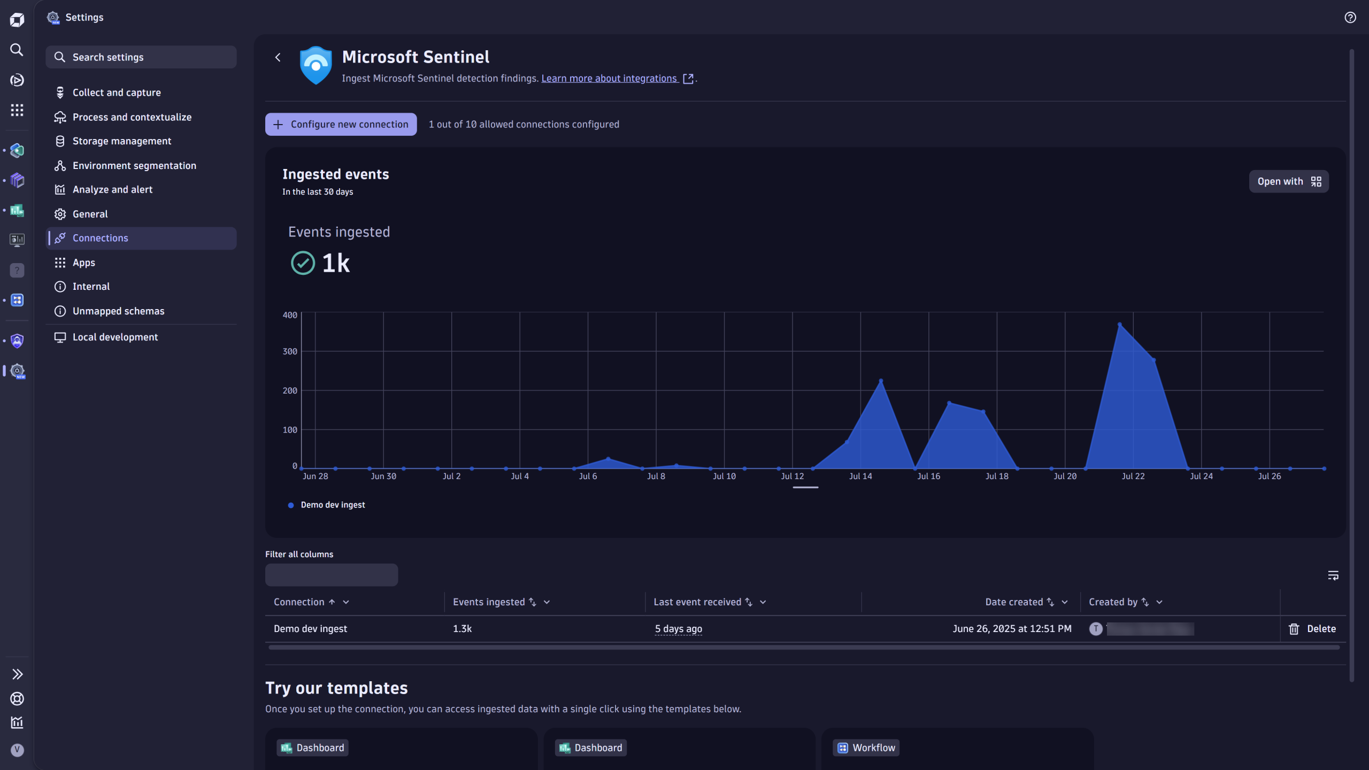Select the Connections settings entry
This screenshot has height=770, width=1369.
coord(100,238)
